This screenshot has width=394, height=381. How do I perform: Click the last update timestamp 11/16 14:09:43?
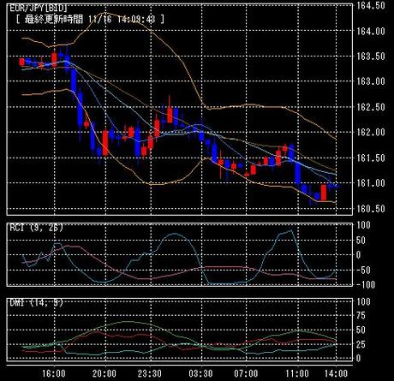click(x=122, y=20)
